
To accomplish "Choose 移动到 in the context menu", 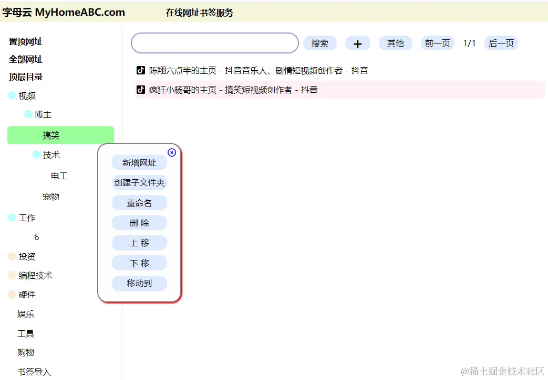I will [139, 283].
